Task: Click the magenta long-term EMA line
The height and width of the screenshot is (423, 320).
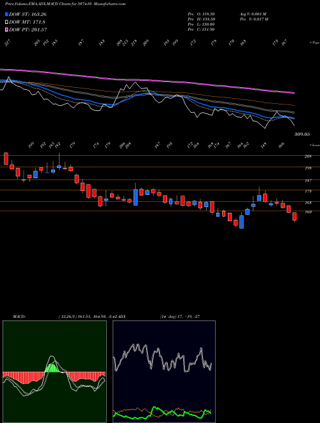Action: click(147, 80)
